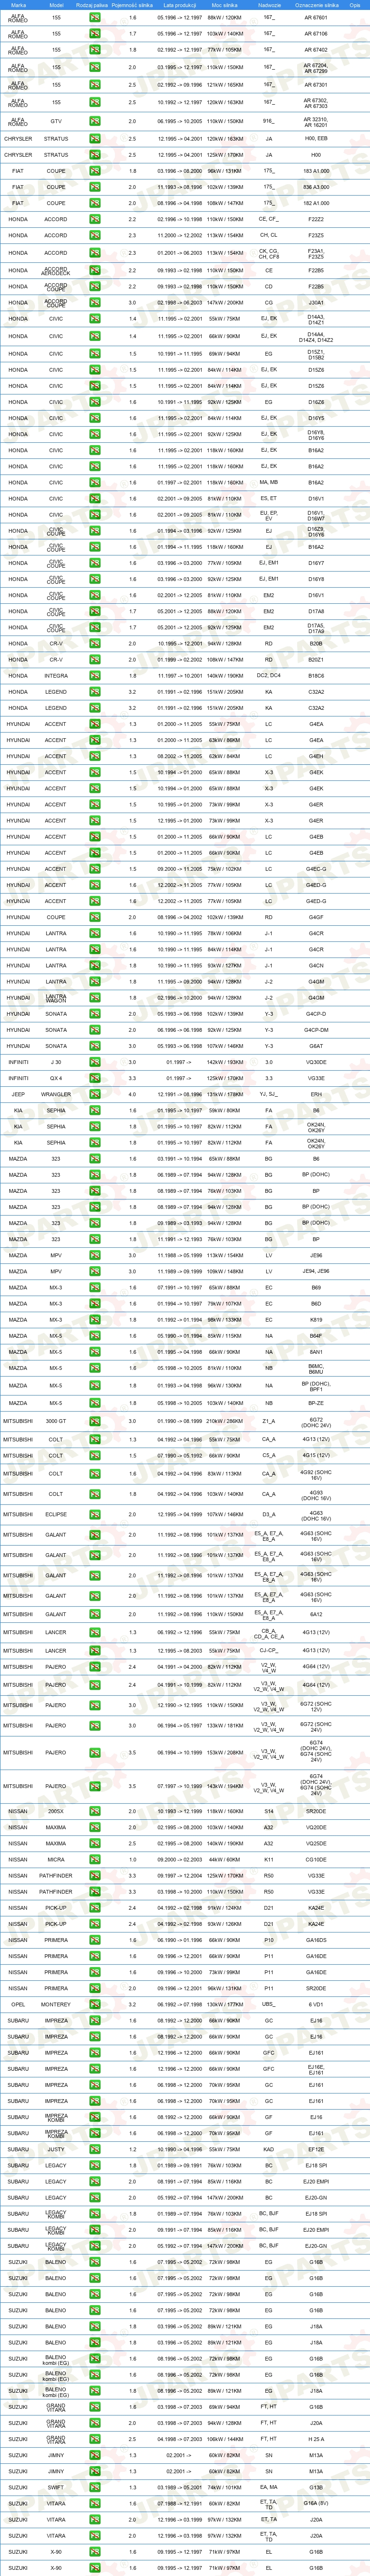The width and height of the screenshot is (370, 2576).
Task: Click engine code 'J30A1'
Action: tap(316, 302)
